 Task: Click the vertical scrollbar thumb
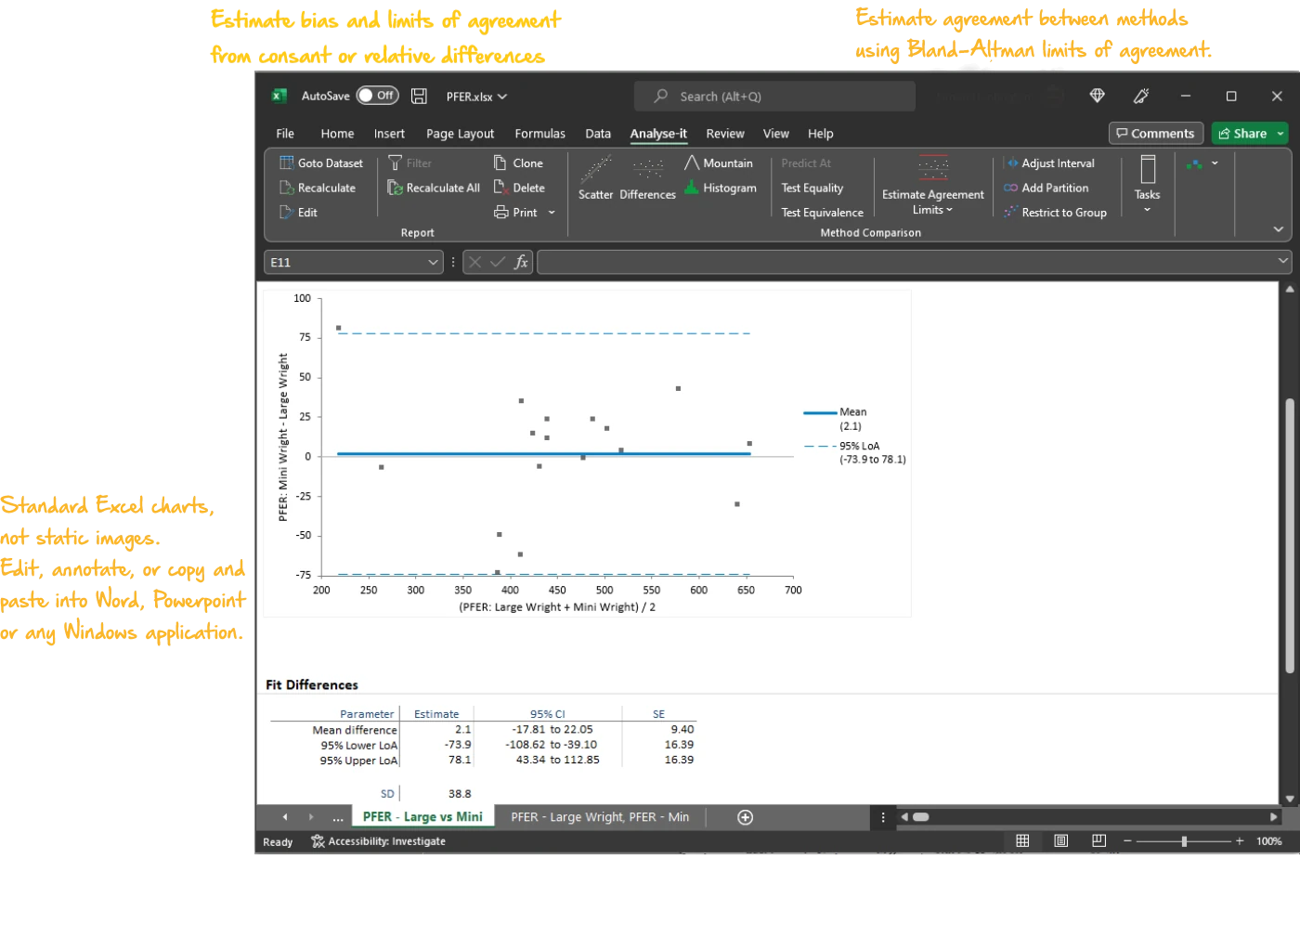coord(1290,535)
